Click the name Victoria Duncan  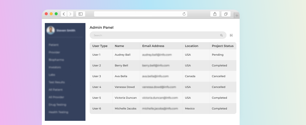pyautogui.click(x=126, y=98)
